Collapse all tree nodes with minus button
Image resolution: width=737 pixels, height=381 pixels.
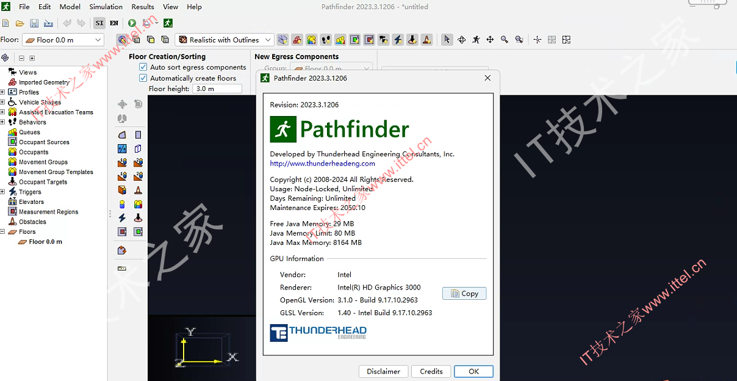[x=21, y=58]
